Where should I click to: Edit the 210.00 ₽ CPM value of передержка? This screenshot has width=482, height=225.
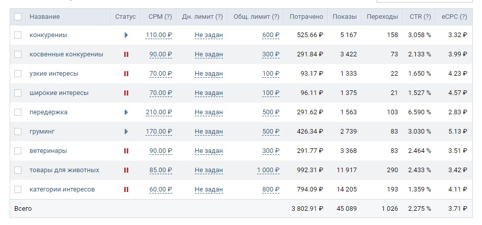point(159,112)
